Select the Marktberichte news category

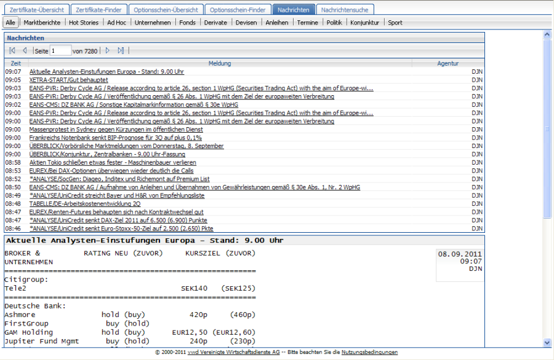pos(42,23)
